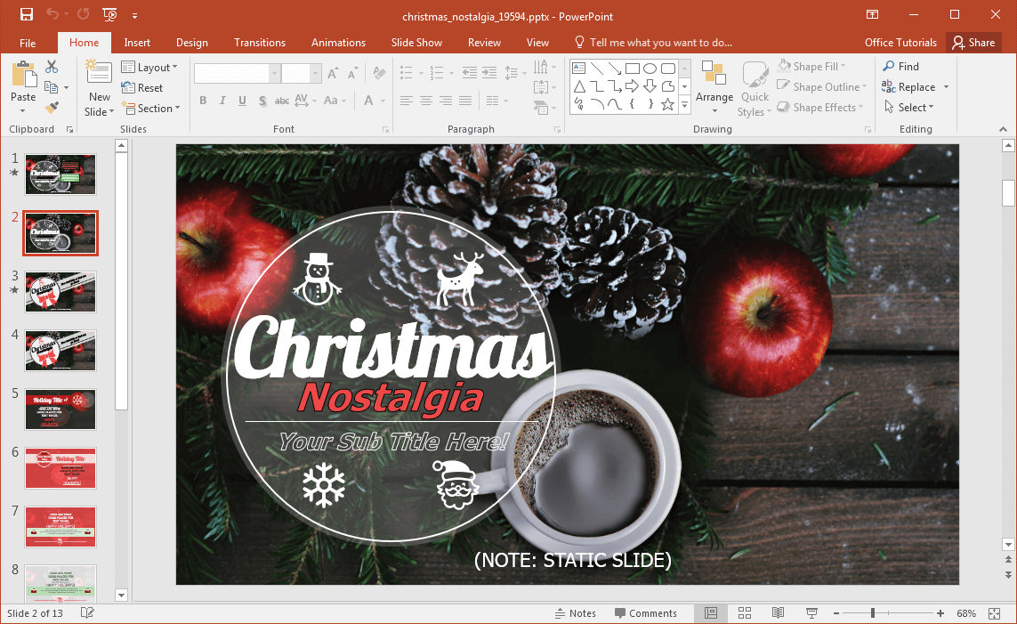1017x624 pixels.
Task: Switch to the Design tab
Action: point(192,43)
